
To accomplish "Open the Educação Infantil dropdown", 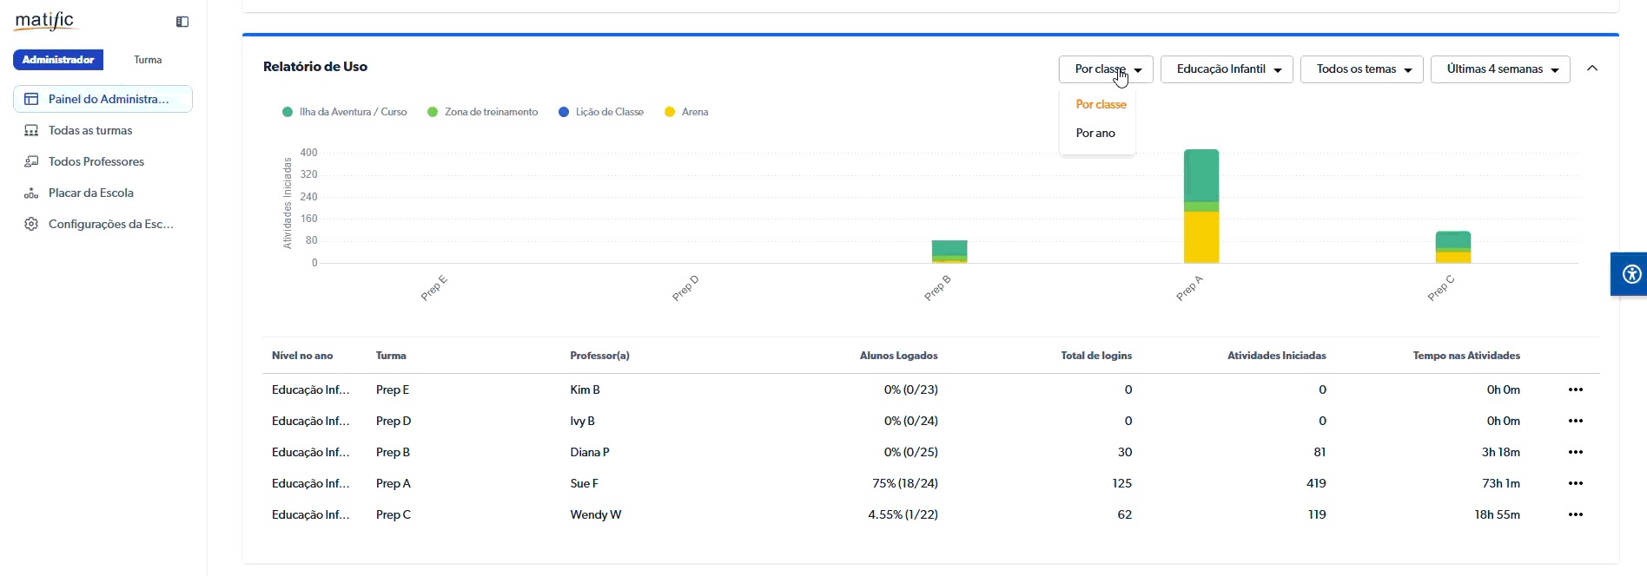I will point(1227,69).
